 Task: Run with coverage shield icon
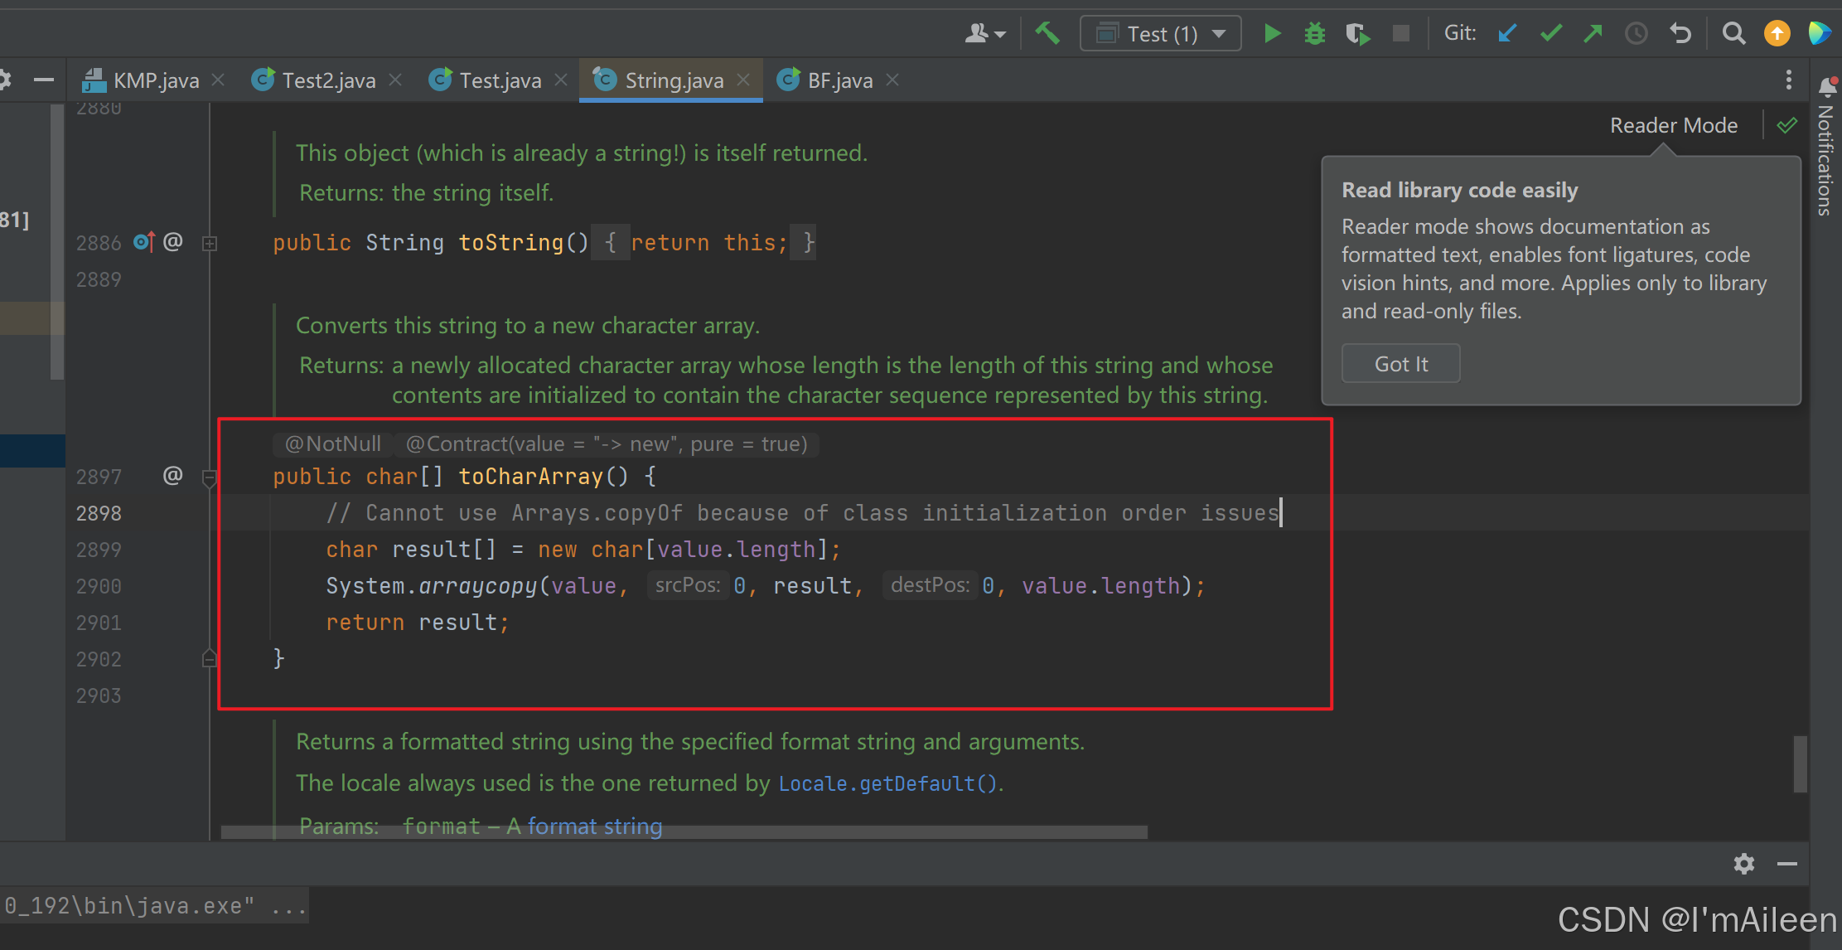(x=1357, y=33)
